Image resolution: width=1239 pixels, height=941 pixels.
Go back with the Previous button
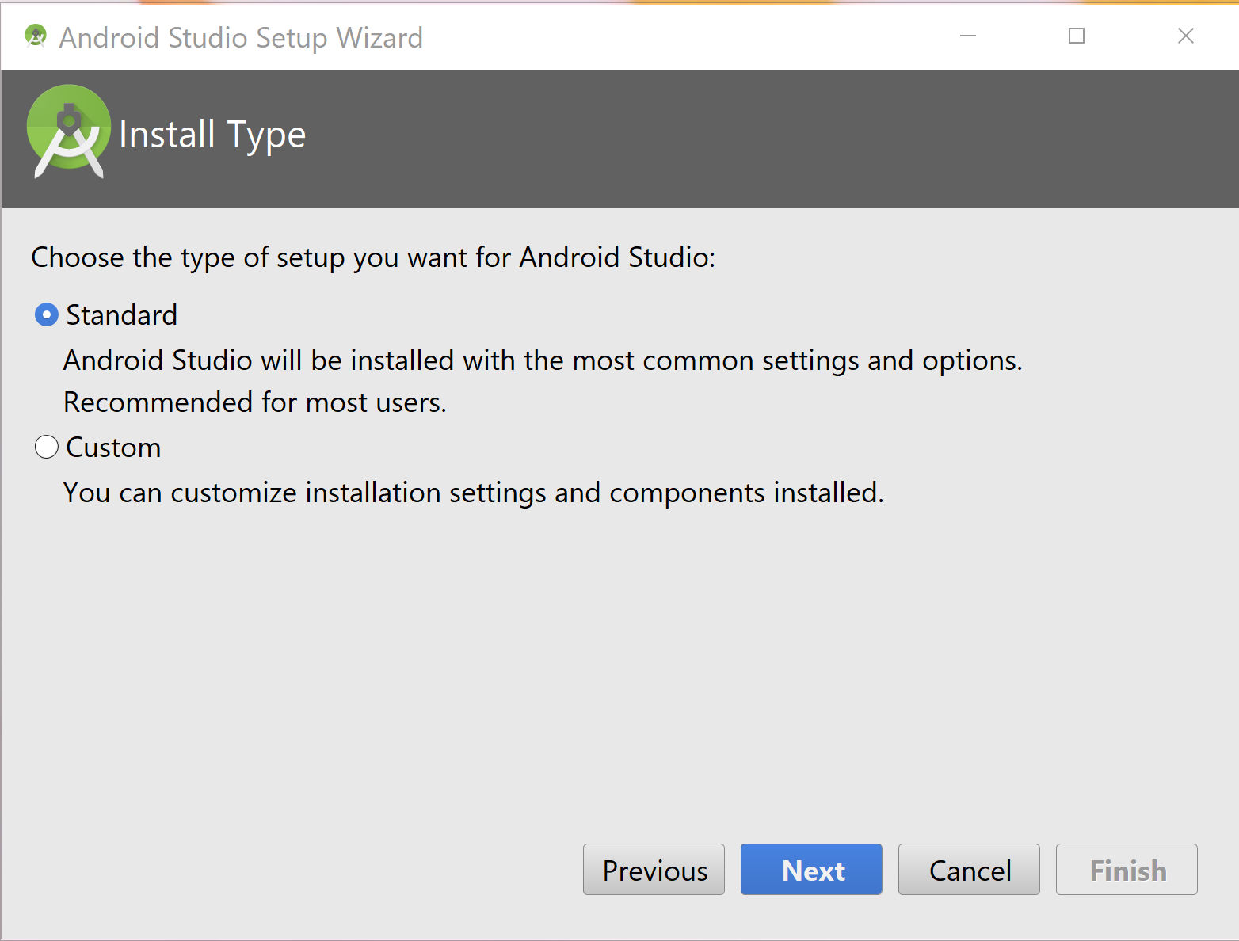pos(654,870)
